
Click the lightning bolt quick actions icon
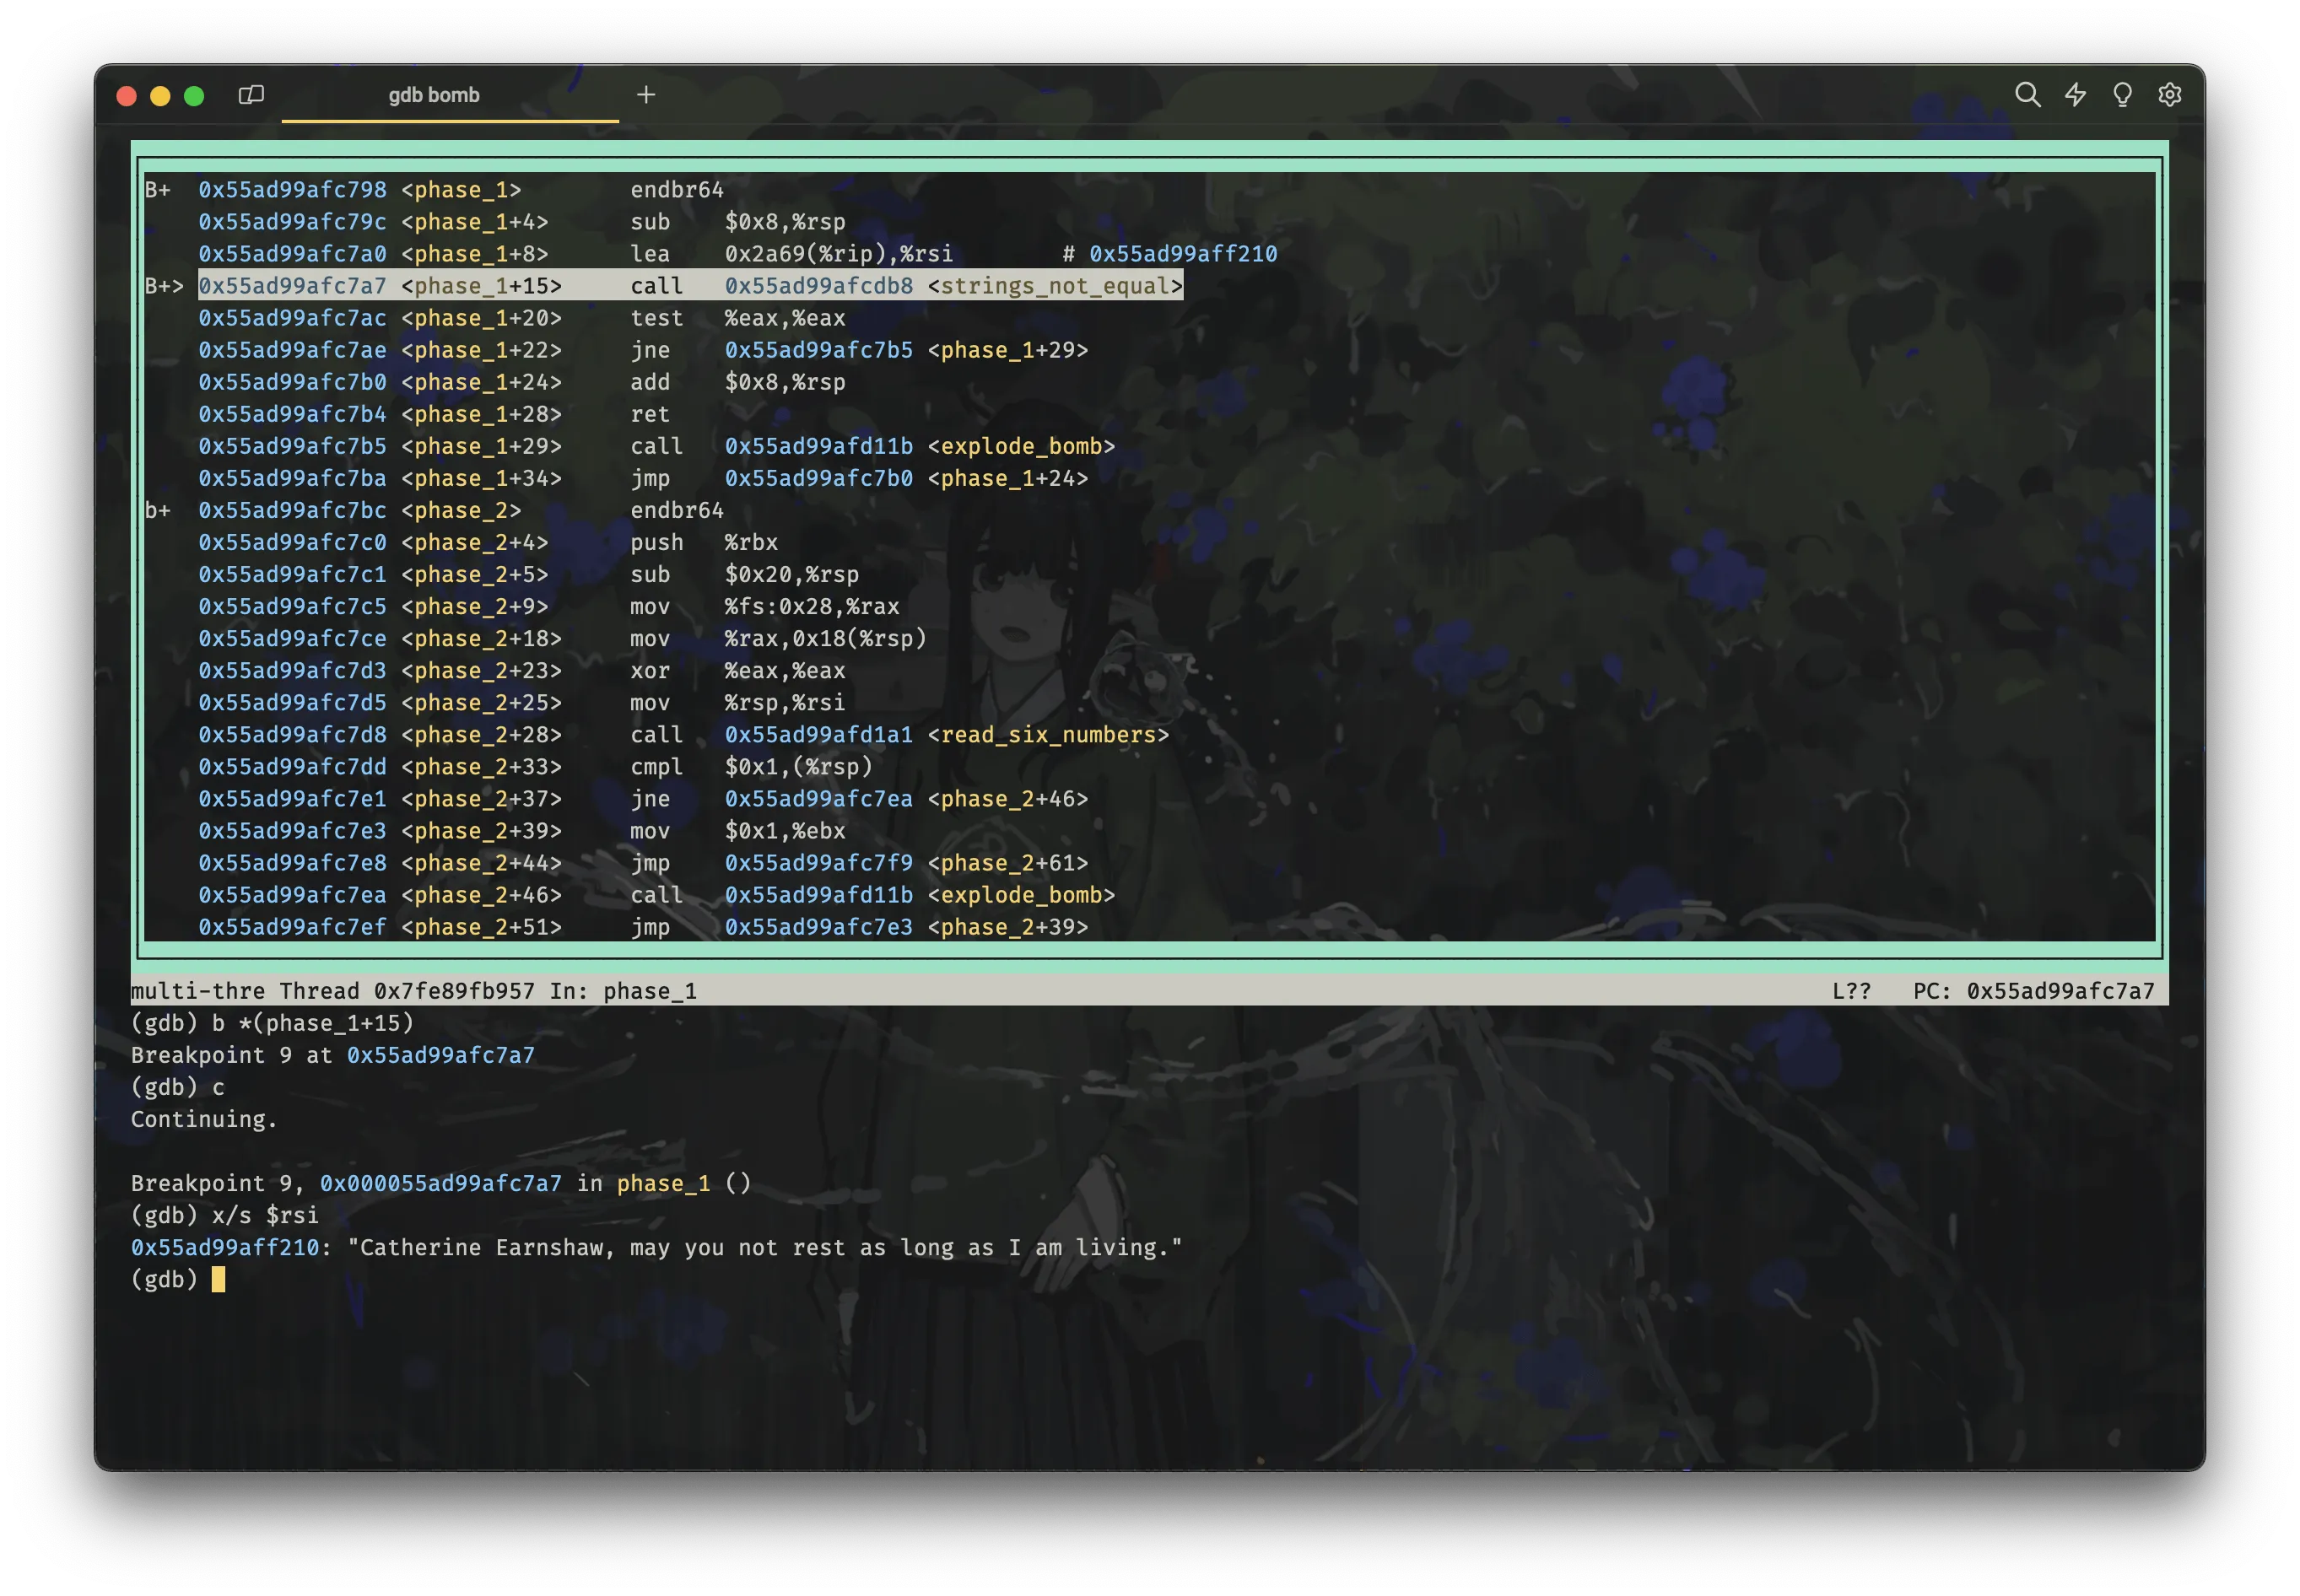tap(2075, 95)
